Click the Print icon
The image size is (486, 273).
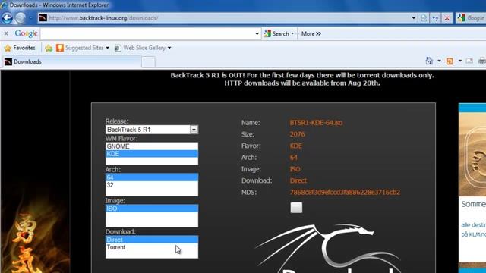(x=482, y=61)
